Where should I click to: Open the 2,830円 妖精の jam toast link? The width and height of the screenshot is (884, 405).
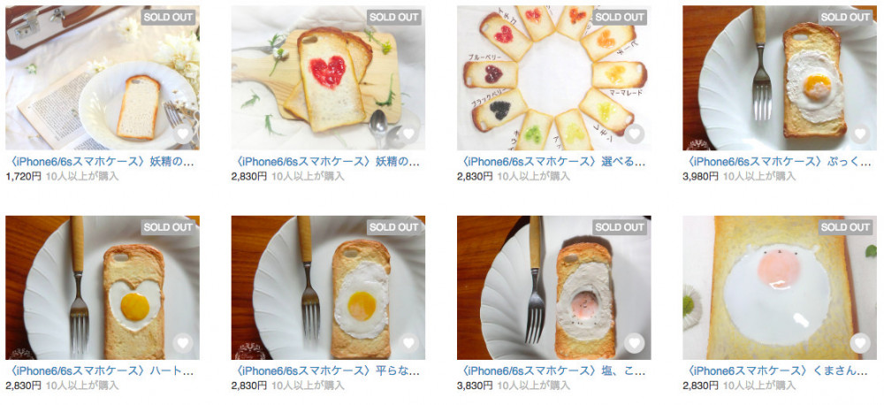pos(326,162)
